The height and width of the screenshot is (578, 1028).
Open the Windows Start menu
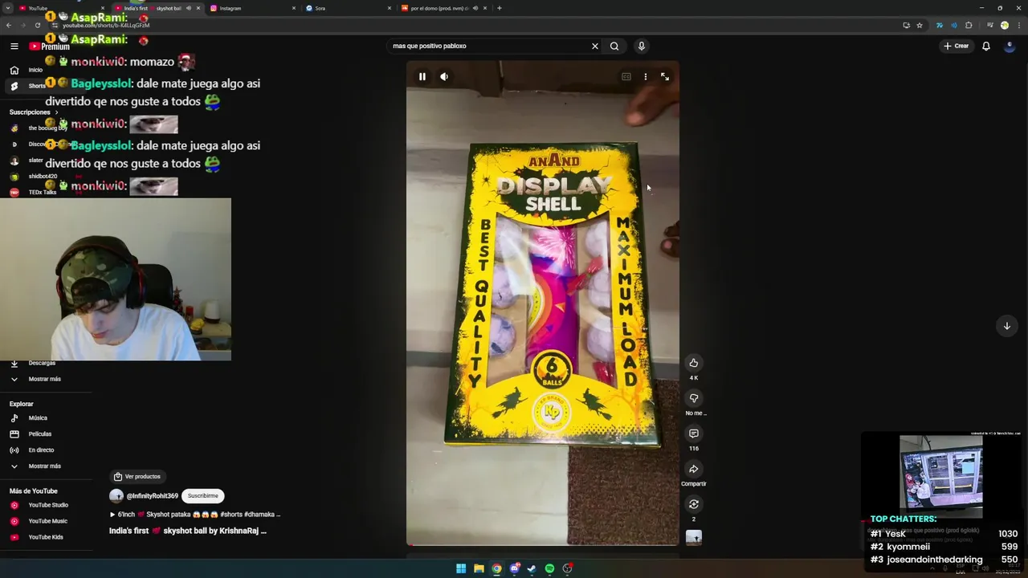tap(461, 568)
